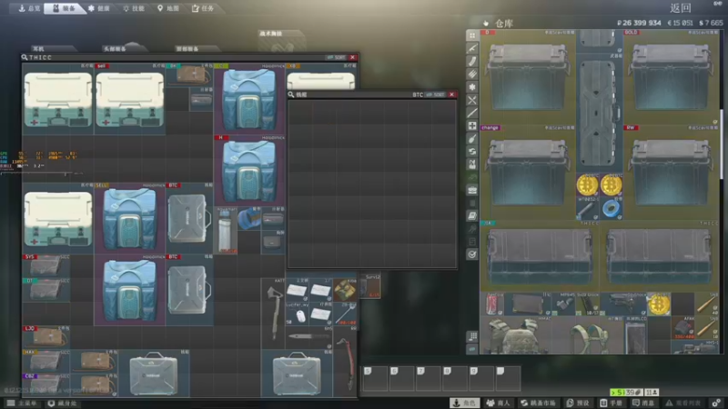Click the 返回 back button
Screen dimensions: 728x409
(681, 8)
